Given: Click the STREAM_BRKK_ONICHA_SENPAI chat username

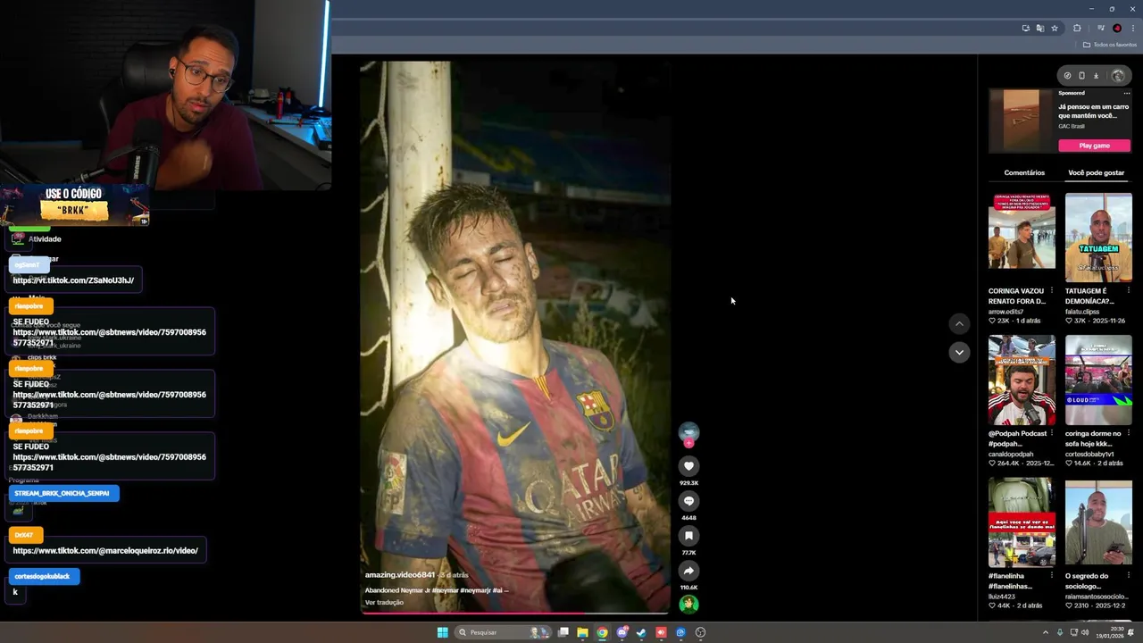Looking at the screenshot, I should coord(63,493).
